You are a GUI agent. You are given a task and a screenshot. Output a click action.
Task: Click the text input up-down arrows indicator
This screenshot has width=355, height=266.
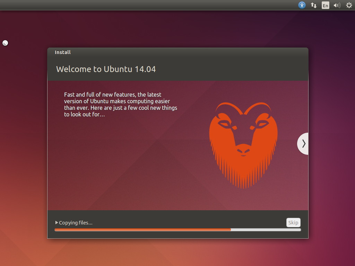(313, 5)
